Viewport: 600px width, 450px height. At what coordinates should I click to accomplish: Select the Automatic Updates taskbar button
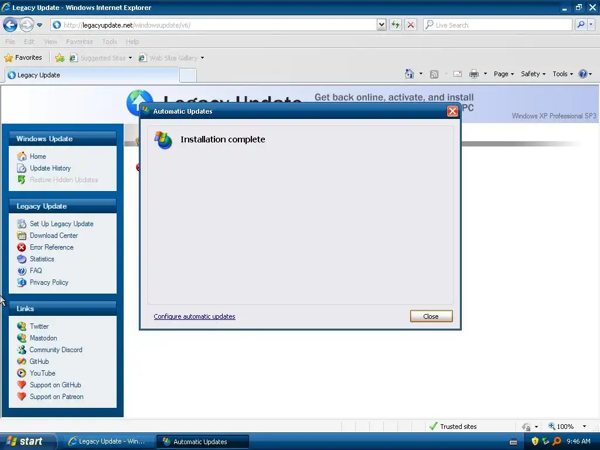202,442
